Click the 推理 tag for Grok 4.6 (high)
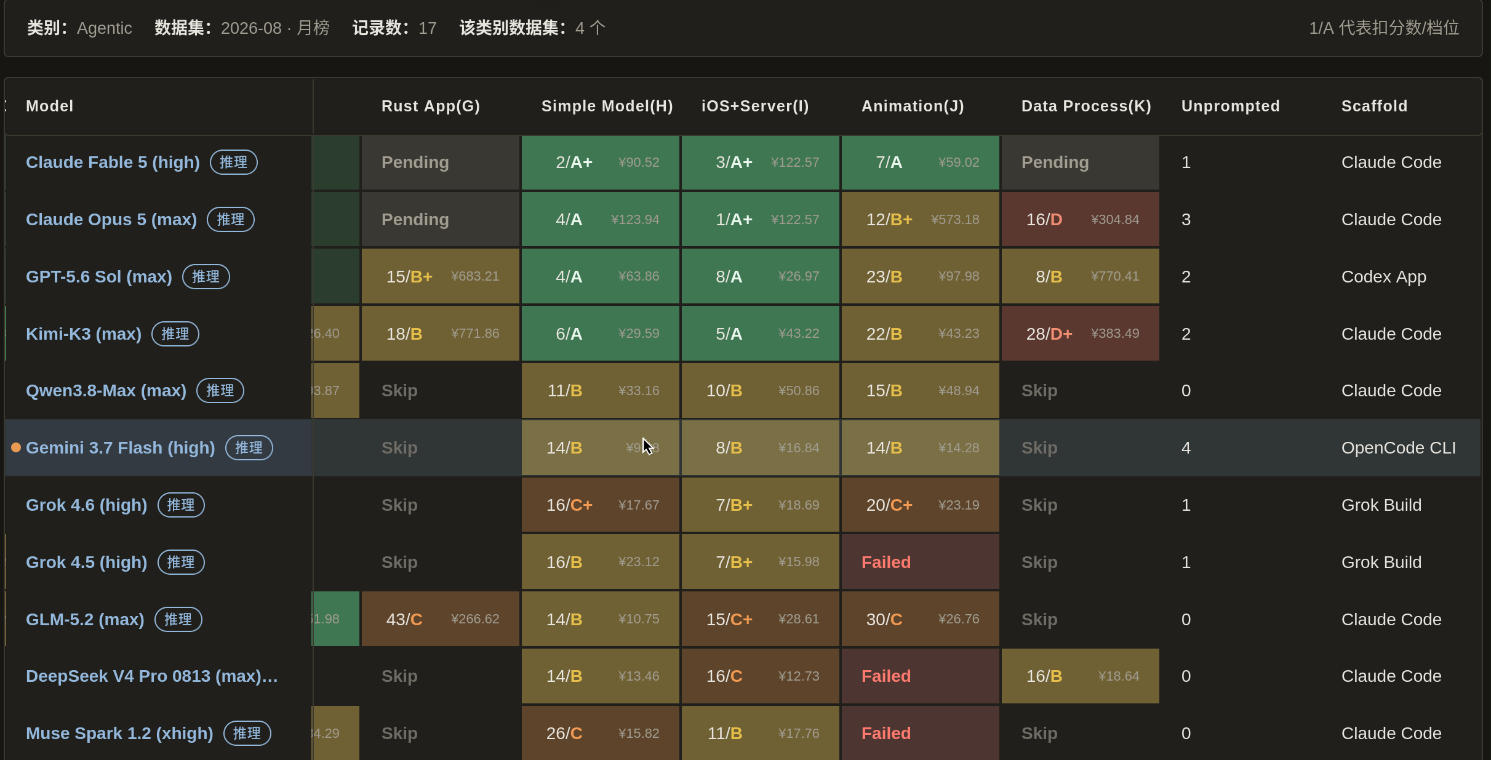This screenshot has width=1491, height=760. coord(182,505)
